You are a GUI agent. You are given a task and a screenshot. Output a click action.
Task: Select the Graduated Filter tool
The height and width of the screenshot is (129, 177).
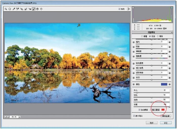(38, 9)
